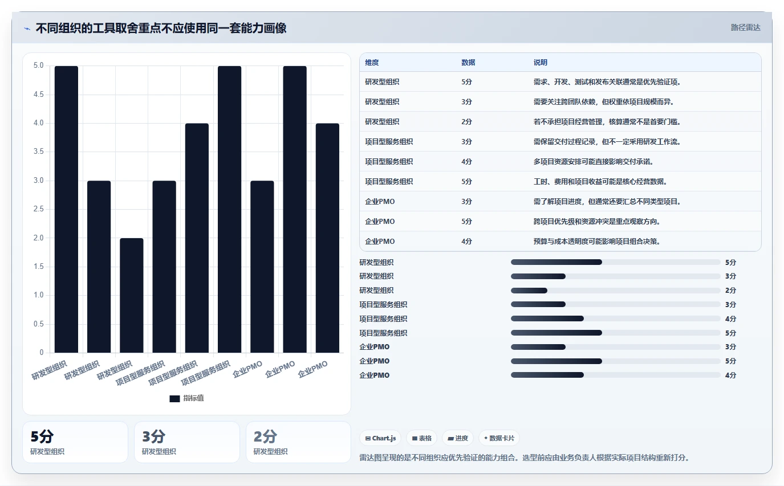Viewport: 784px width, 486px height.
Task: Click the lightning icon beside the page title
Action: pyautogui.click(x=27, y=28)
